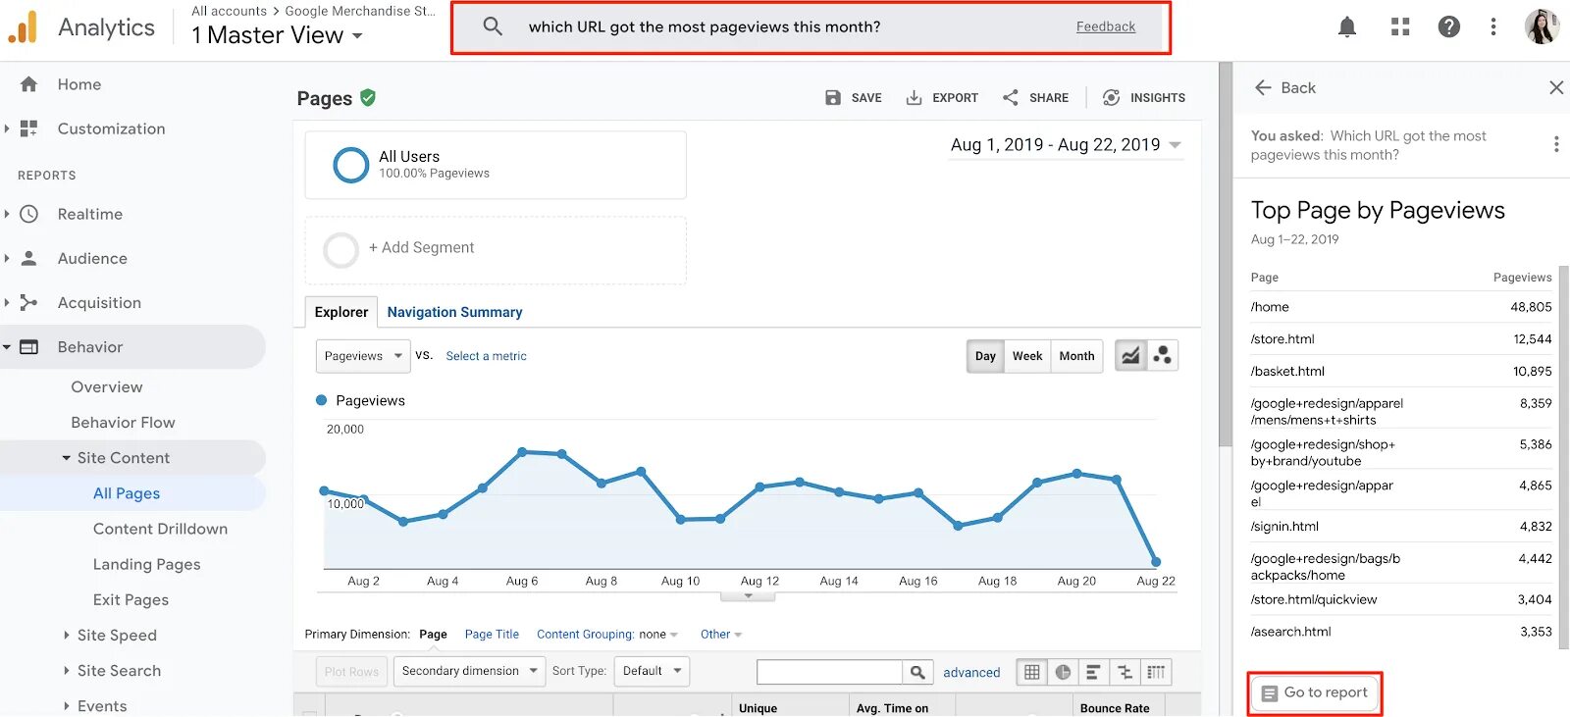Click the table search magnifier icon

917,672
